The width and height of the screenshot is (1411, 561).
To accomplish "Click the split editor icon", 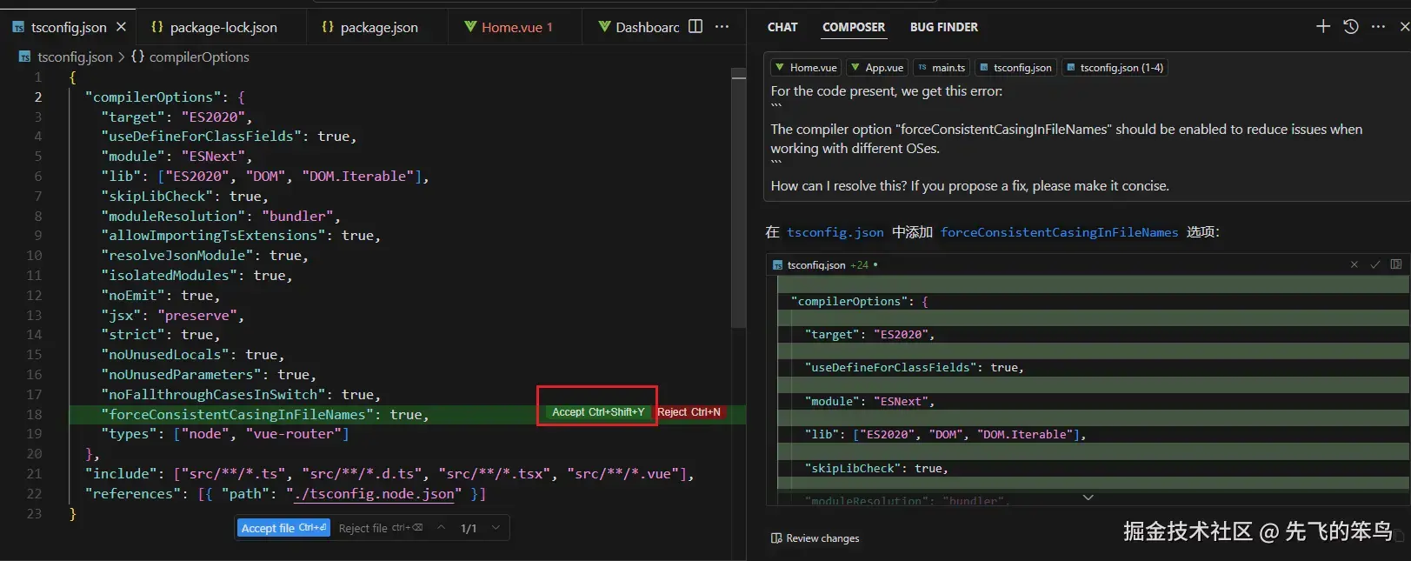I will [x=696, y=26].
